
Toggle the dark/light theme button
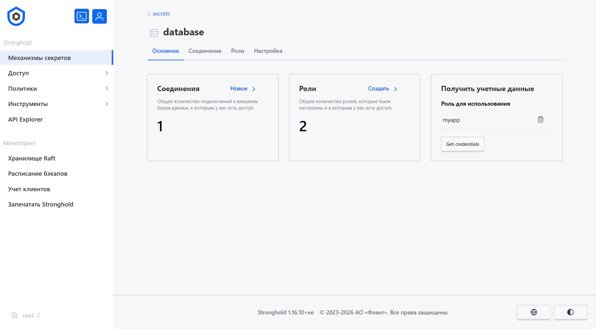coord(570,312)
